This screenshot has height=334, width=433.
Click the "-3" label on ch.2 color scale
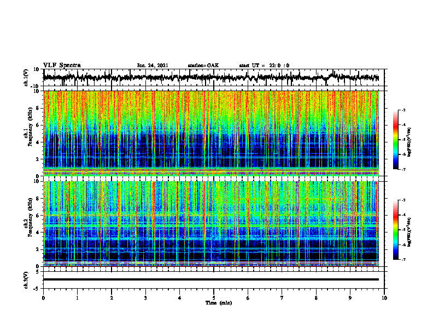click(x=403, y=200)
